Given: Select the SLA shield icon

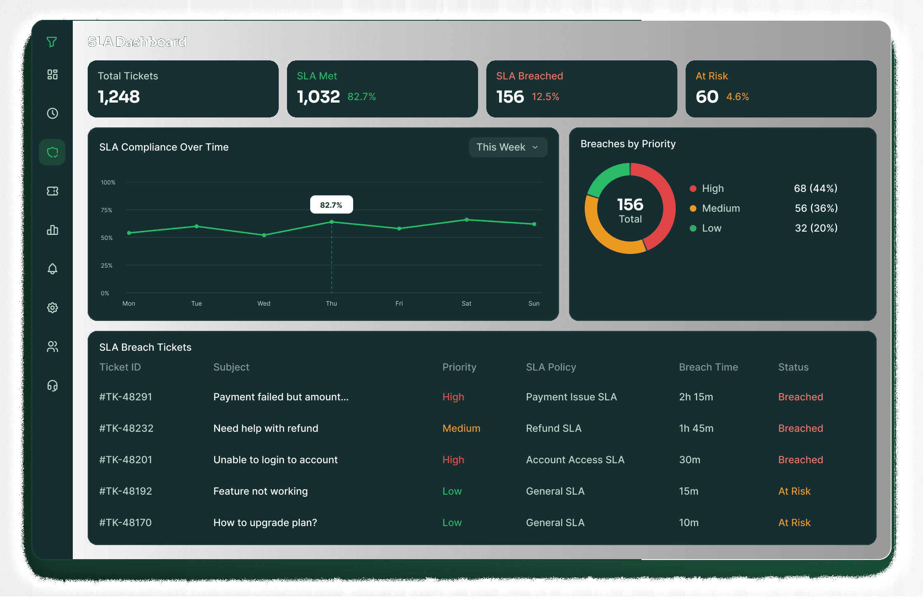Looking at the screenshot, I should click(x=52, y=152).
